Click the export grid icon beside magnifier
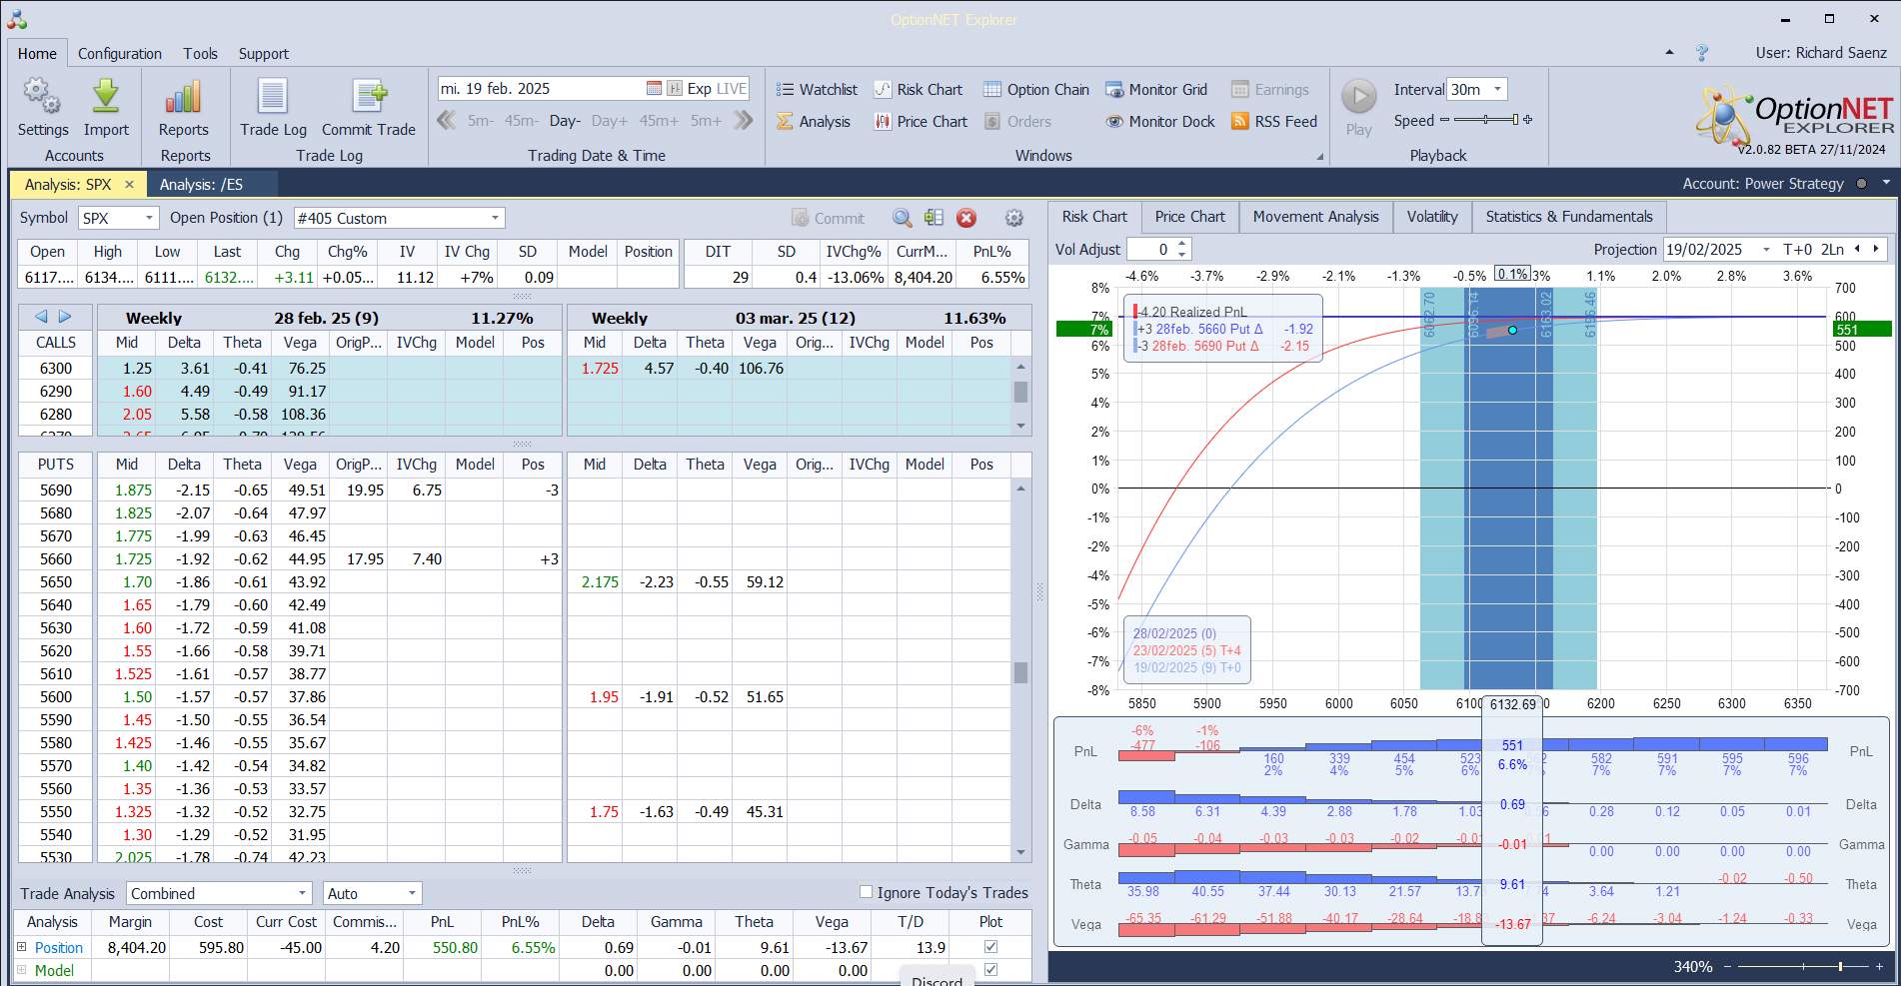This screenshot has width=1901, height=986. [935, 218]
